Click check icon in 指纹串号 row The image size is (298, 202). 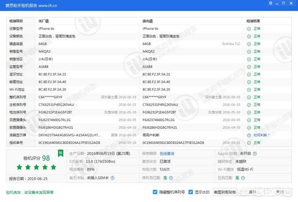pos(249,142)
